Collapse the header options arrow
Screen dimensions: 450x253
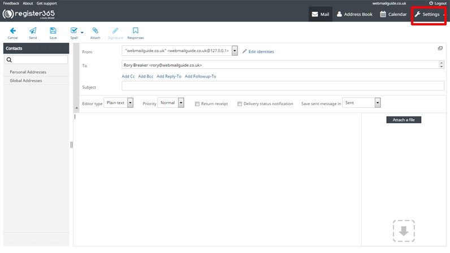point(77,108)
